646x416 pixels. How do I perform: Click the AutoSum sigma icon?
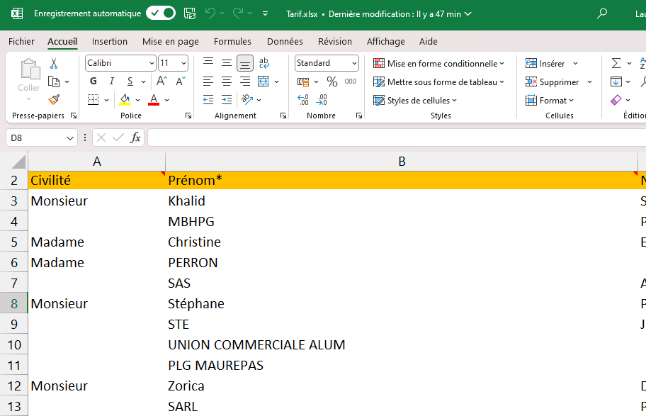[616, 64]
